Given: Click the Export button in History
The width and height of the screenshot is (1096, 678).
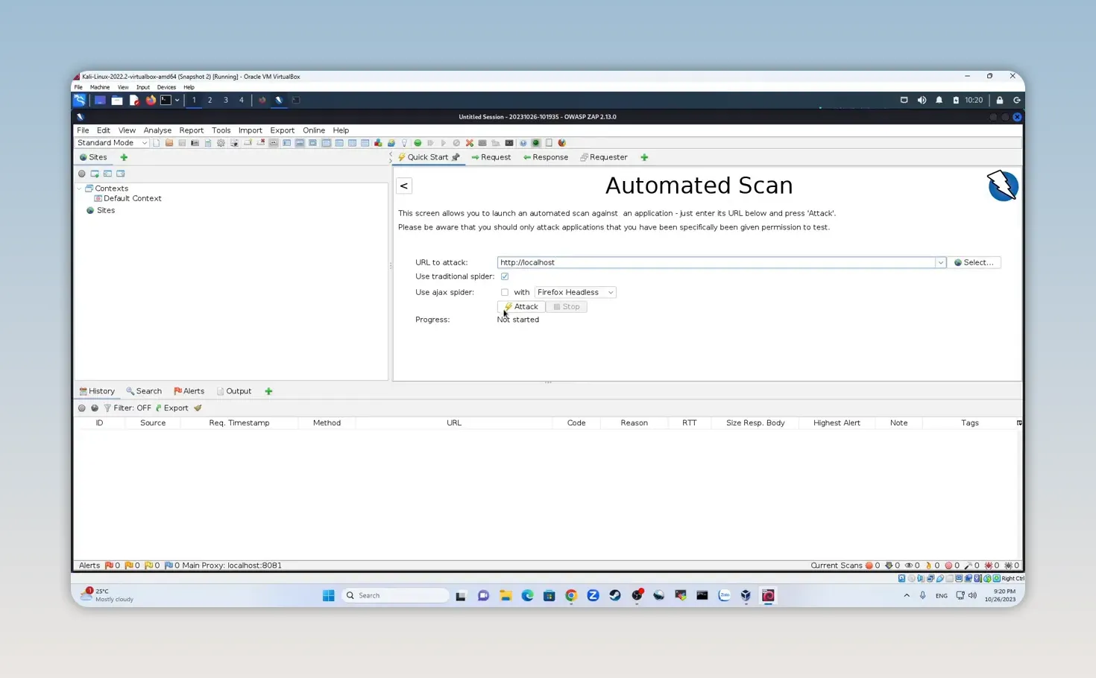Looking at the screenshot, I should (171, 408).
